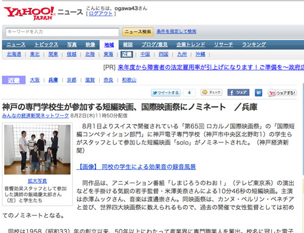This screenshot has height=233, width=304.
Task: Select the 北海道 region link
Action: (x=14, y=54)
